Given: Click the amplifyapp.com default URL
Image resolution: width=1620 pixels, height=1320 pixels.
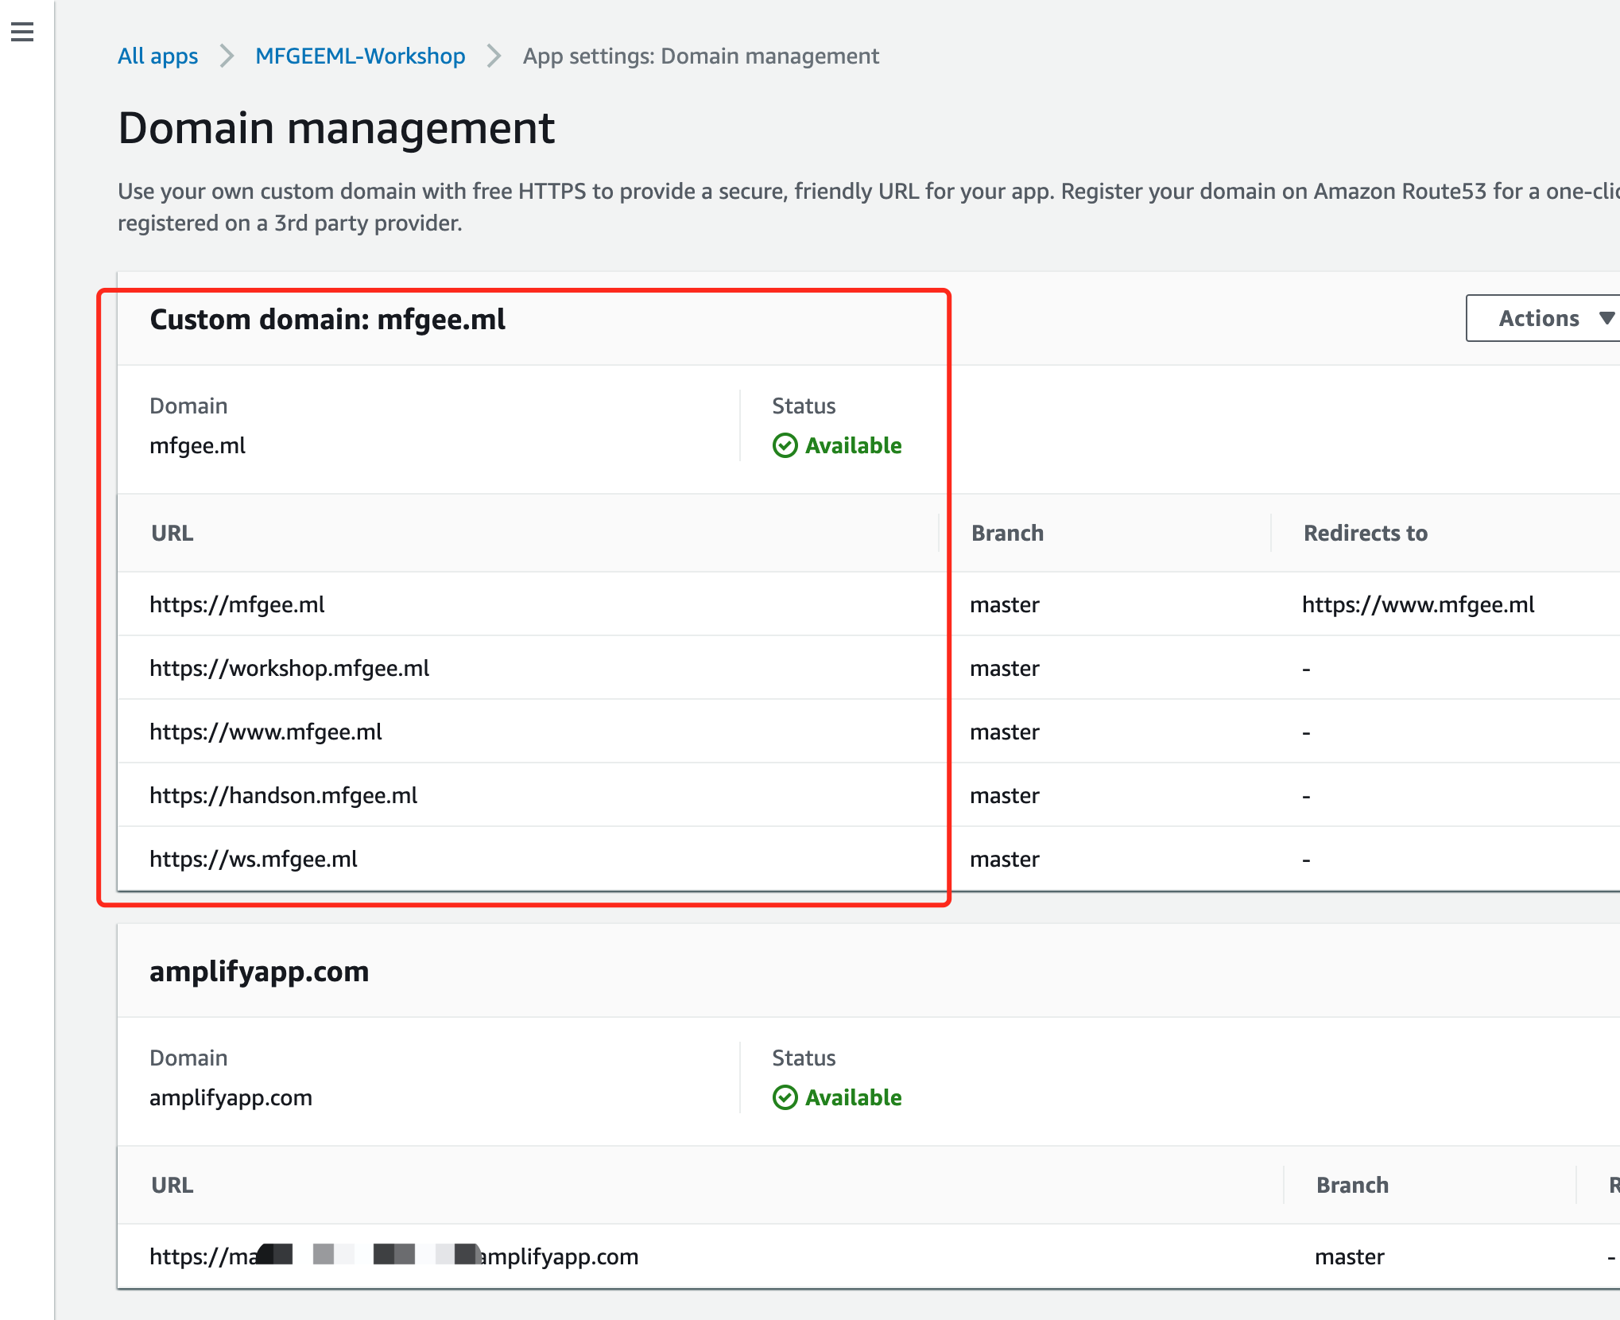Looking at the screenshot, I should [x=393, y=1256].
